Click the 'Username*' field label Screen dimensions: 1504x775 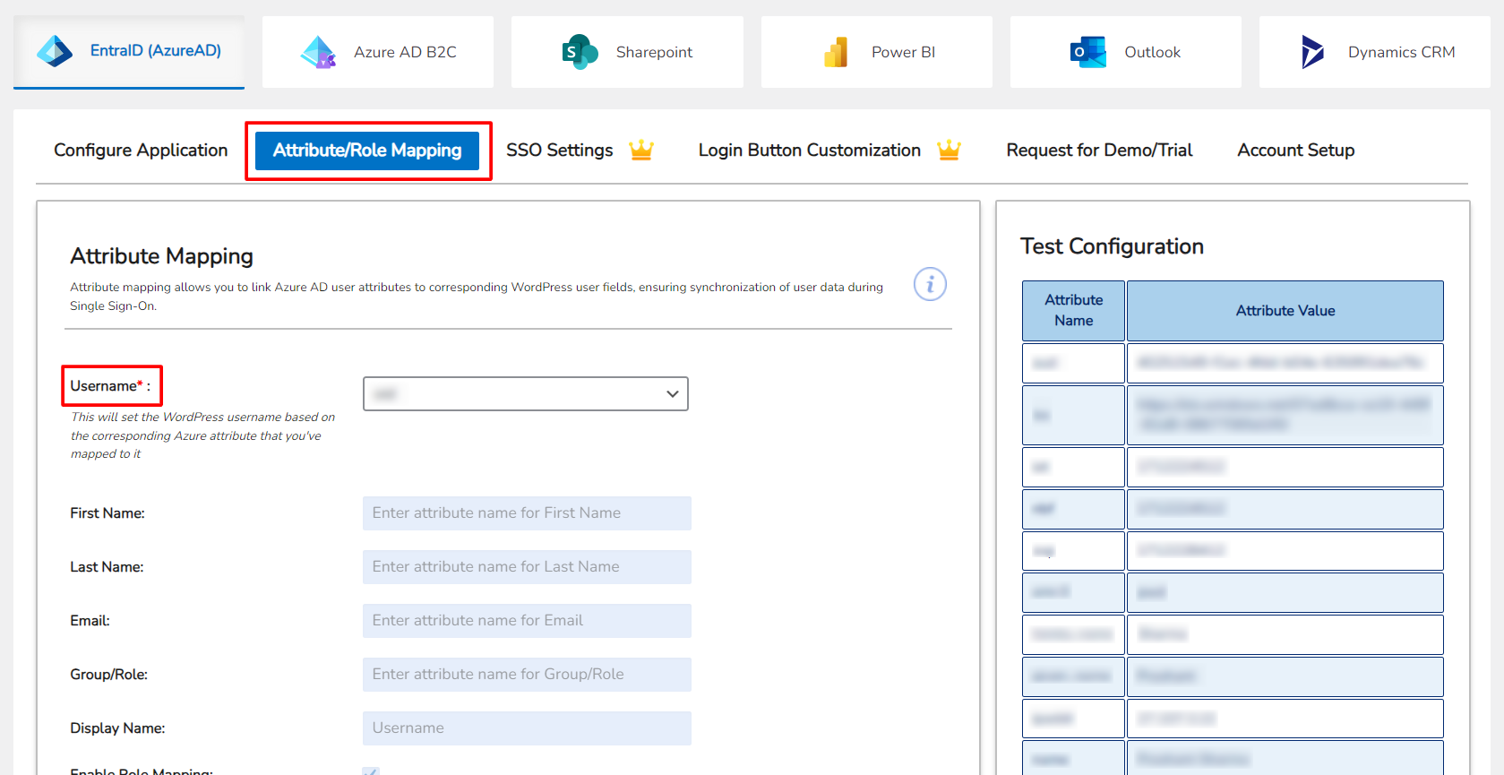tap(110, 386)
